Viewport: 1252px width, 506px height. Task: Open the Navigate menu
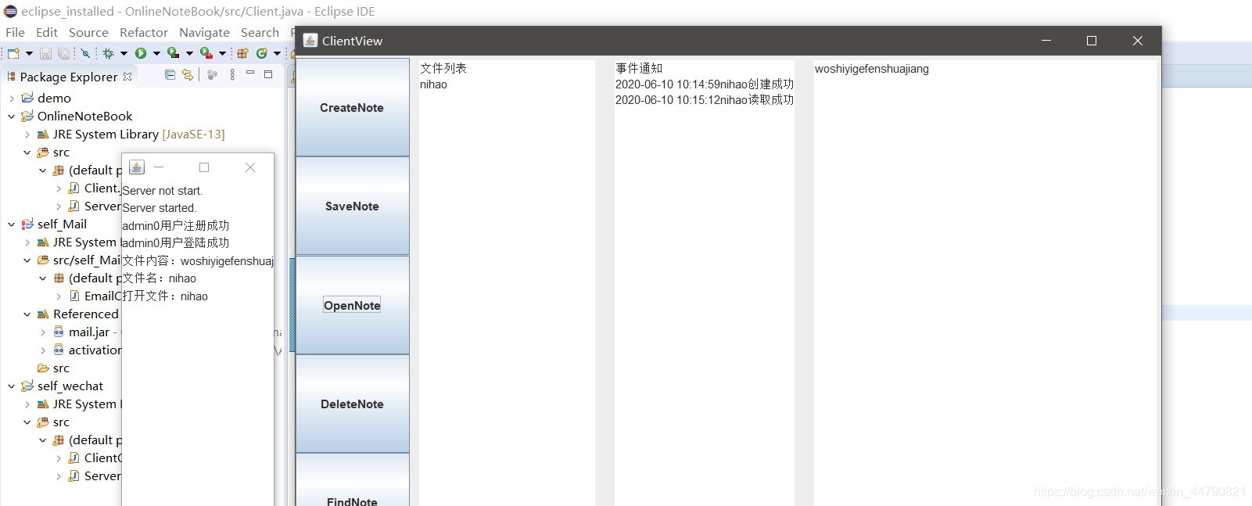(204, 32)
